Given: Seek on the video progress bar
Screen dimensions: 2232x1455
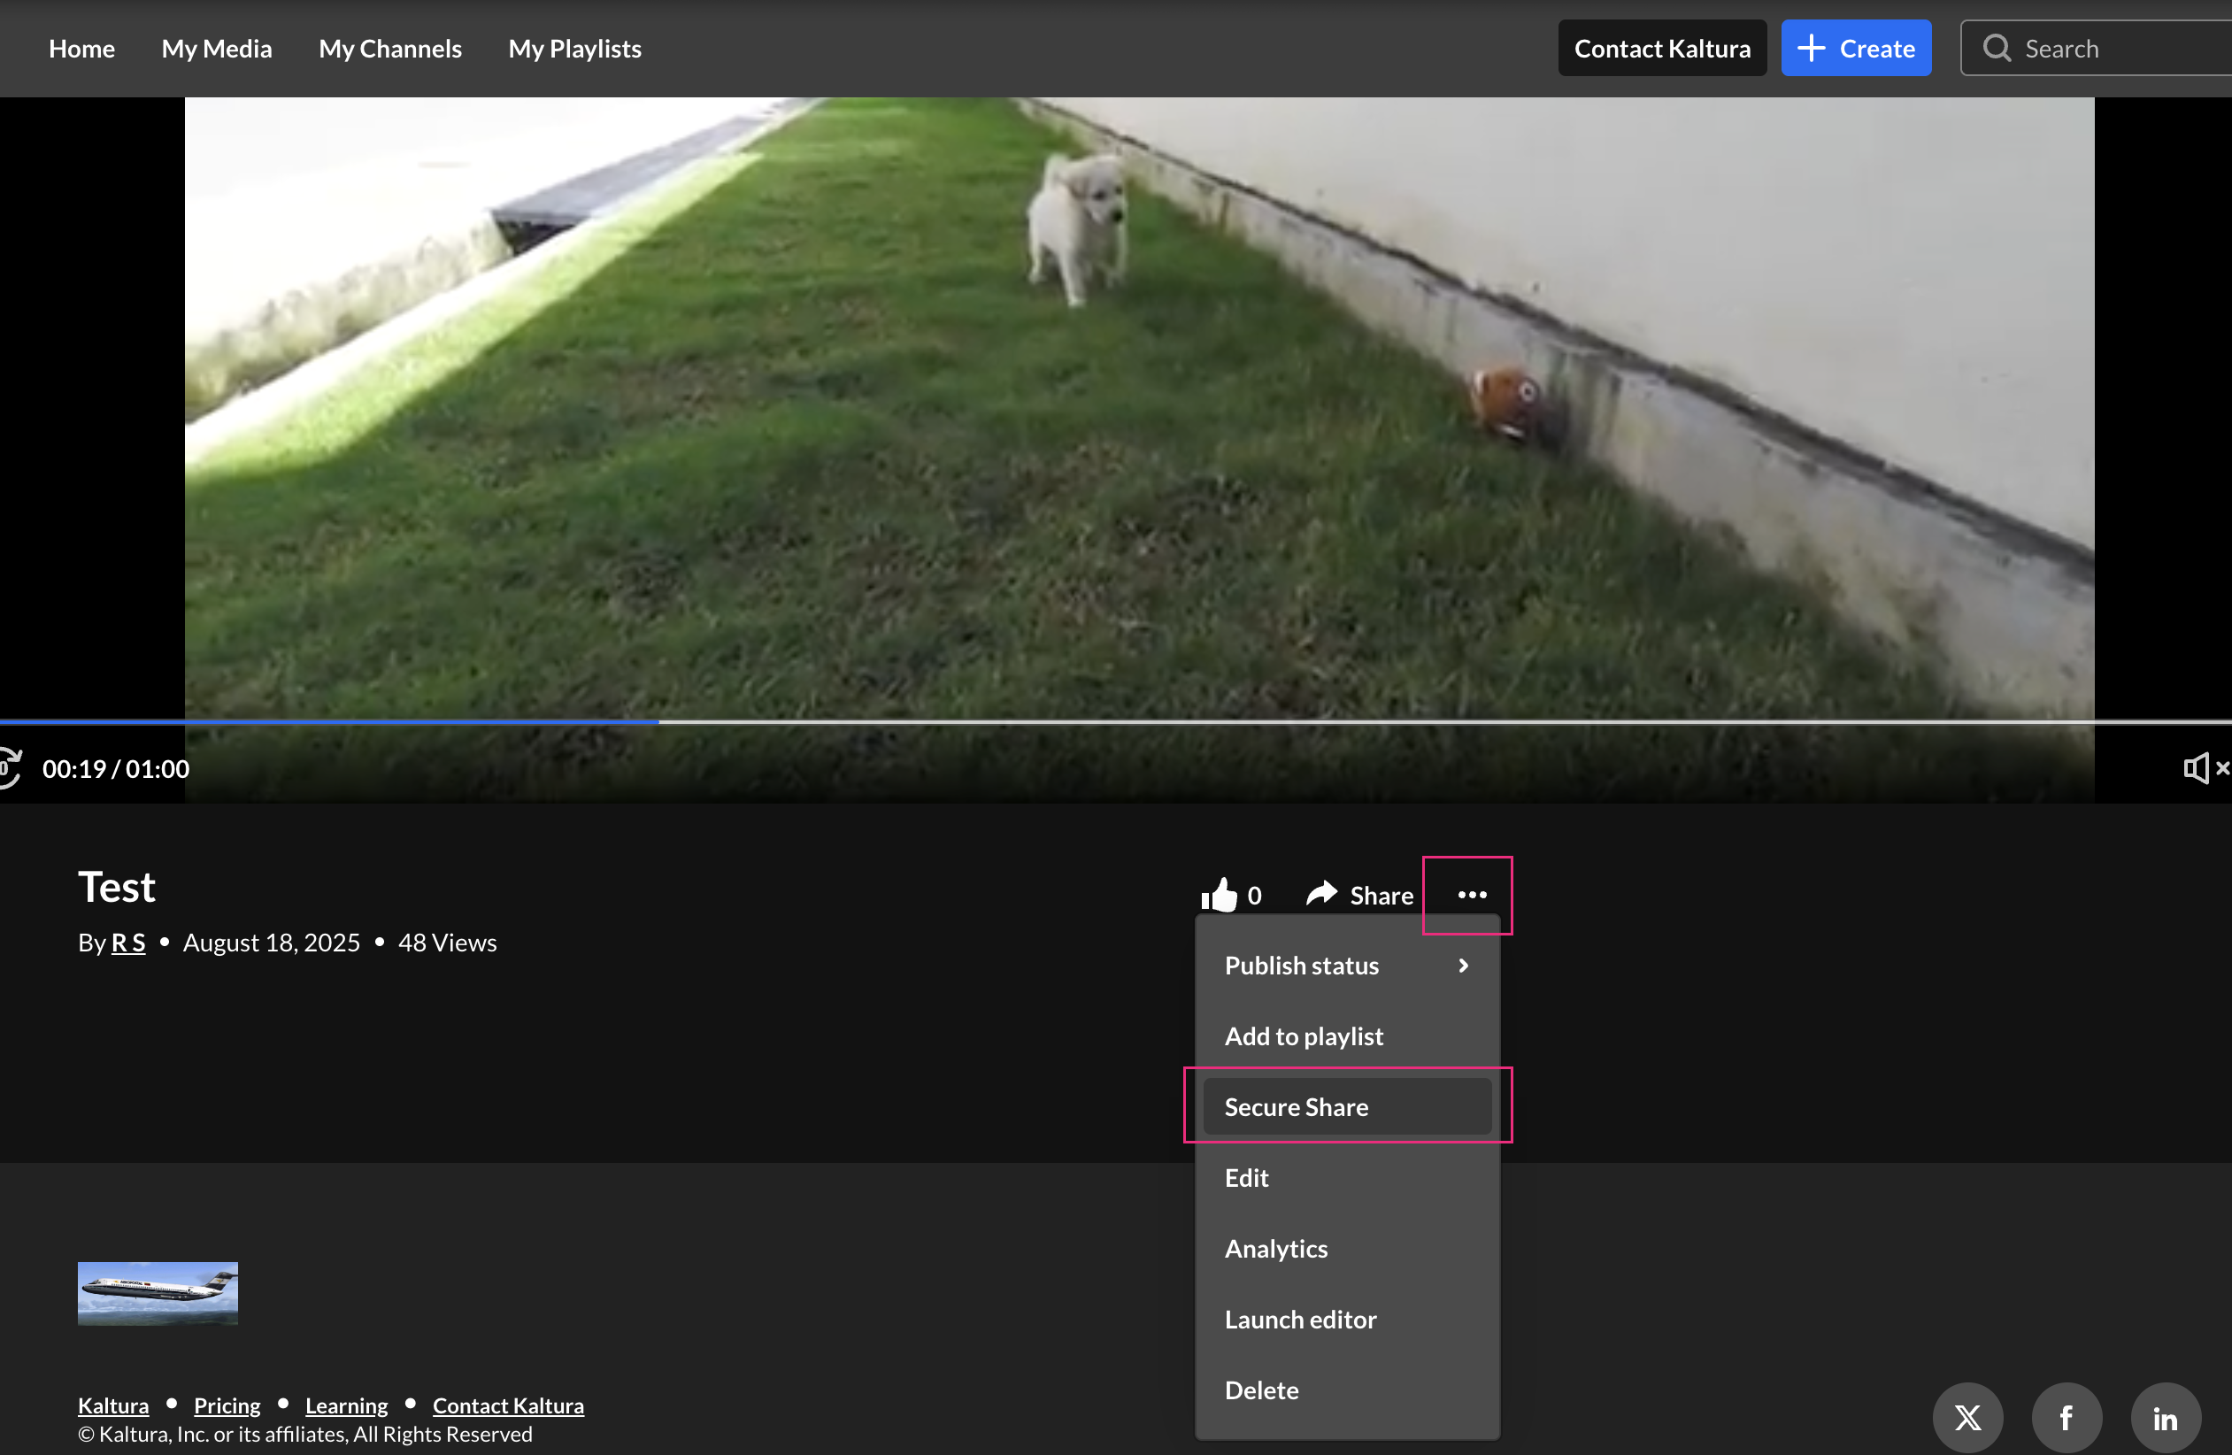Looking at the screenshot, I should pos(1126,721).
